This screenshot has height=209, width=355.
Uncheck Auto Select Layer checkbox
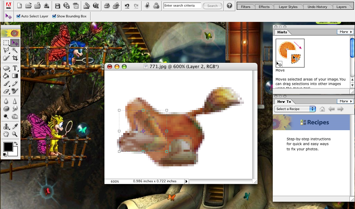pos(18,16)
